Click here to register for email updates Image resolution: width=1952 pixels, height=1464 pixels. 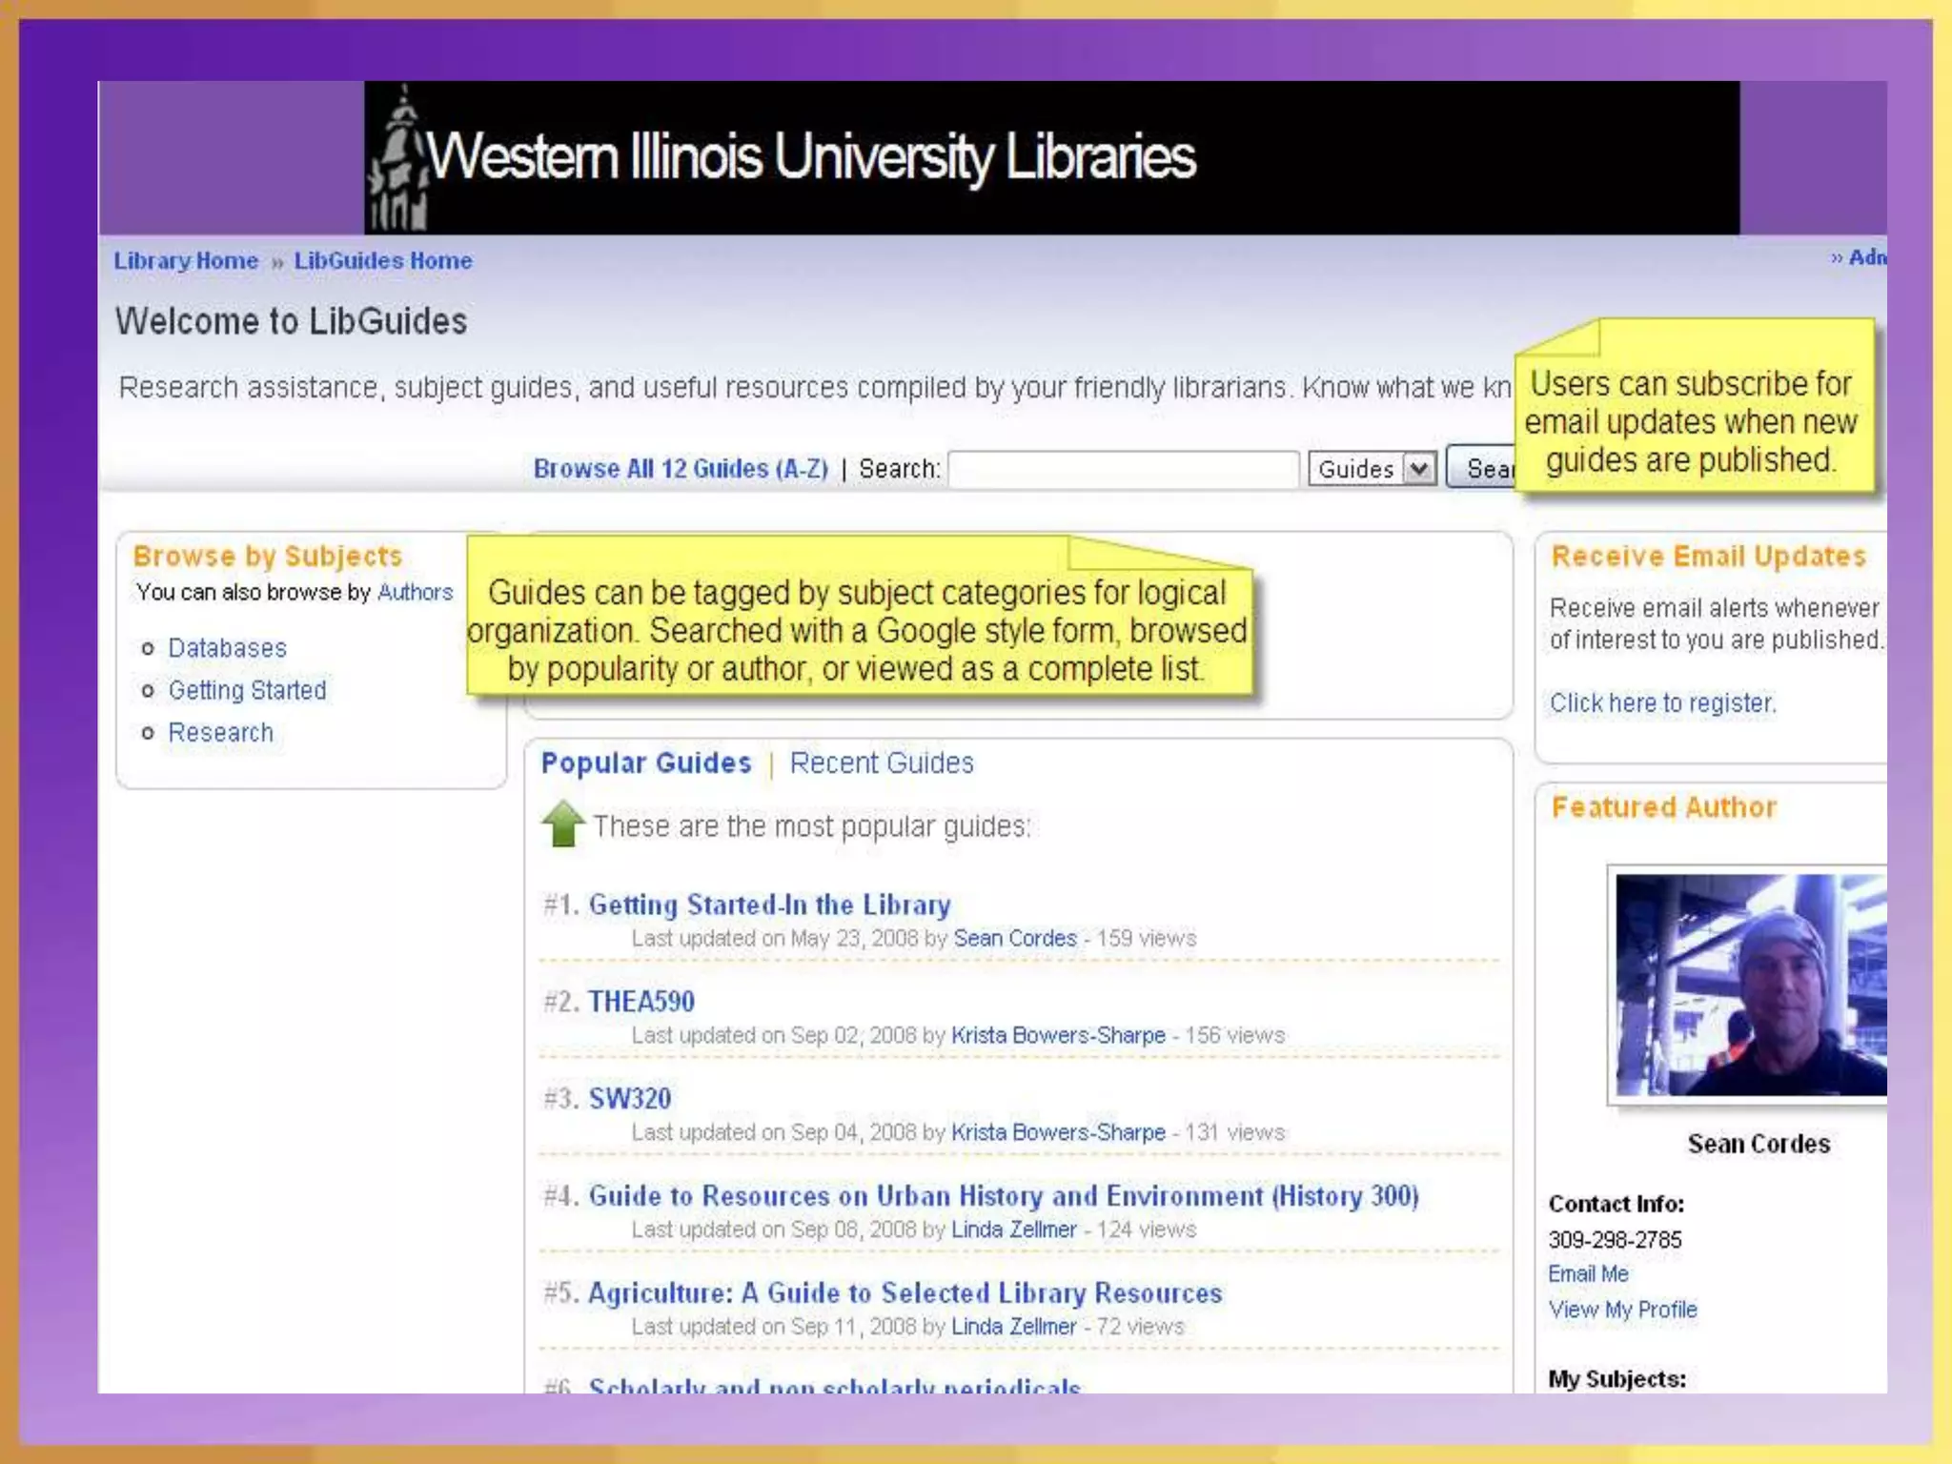[x=1661, y=703]
